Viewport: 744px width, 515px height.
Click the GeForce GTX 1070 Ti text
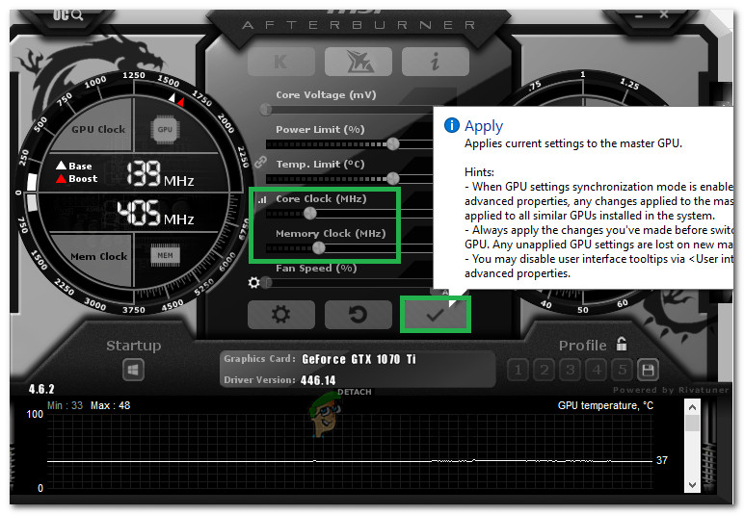pos(359,359)
